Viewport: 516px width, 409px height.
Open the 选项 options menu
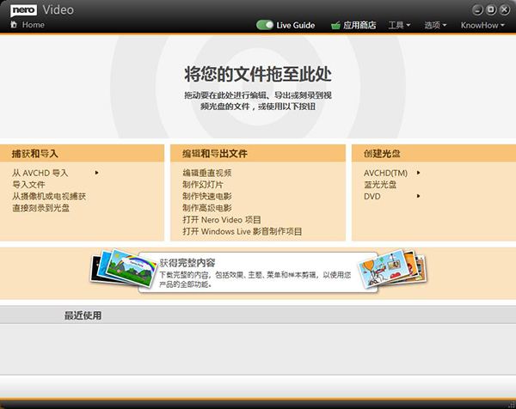coord(435,25)
